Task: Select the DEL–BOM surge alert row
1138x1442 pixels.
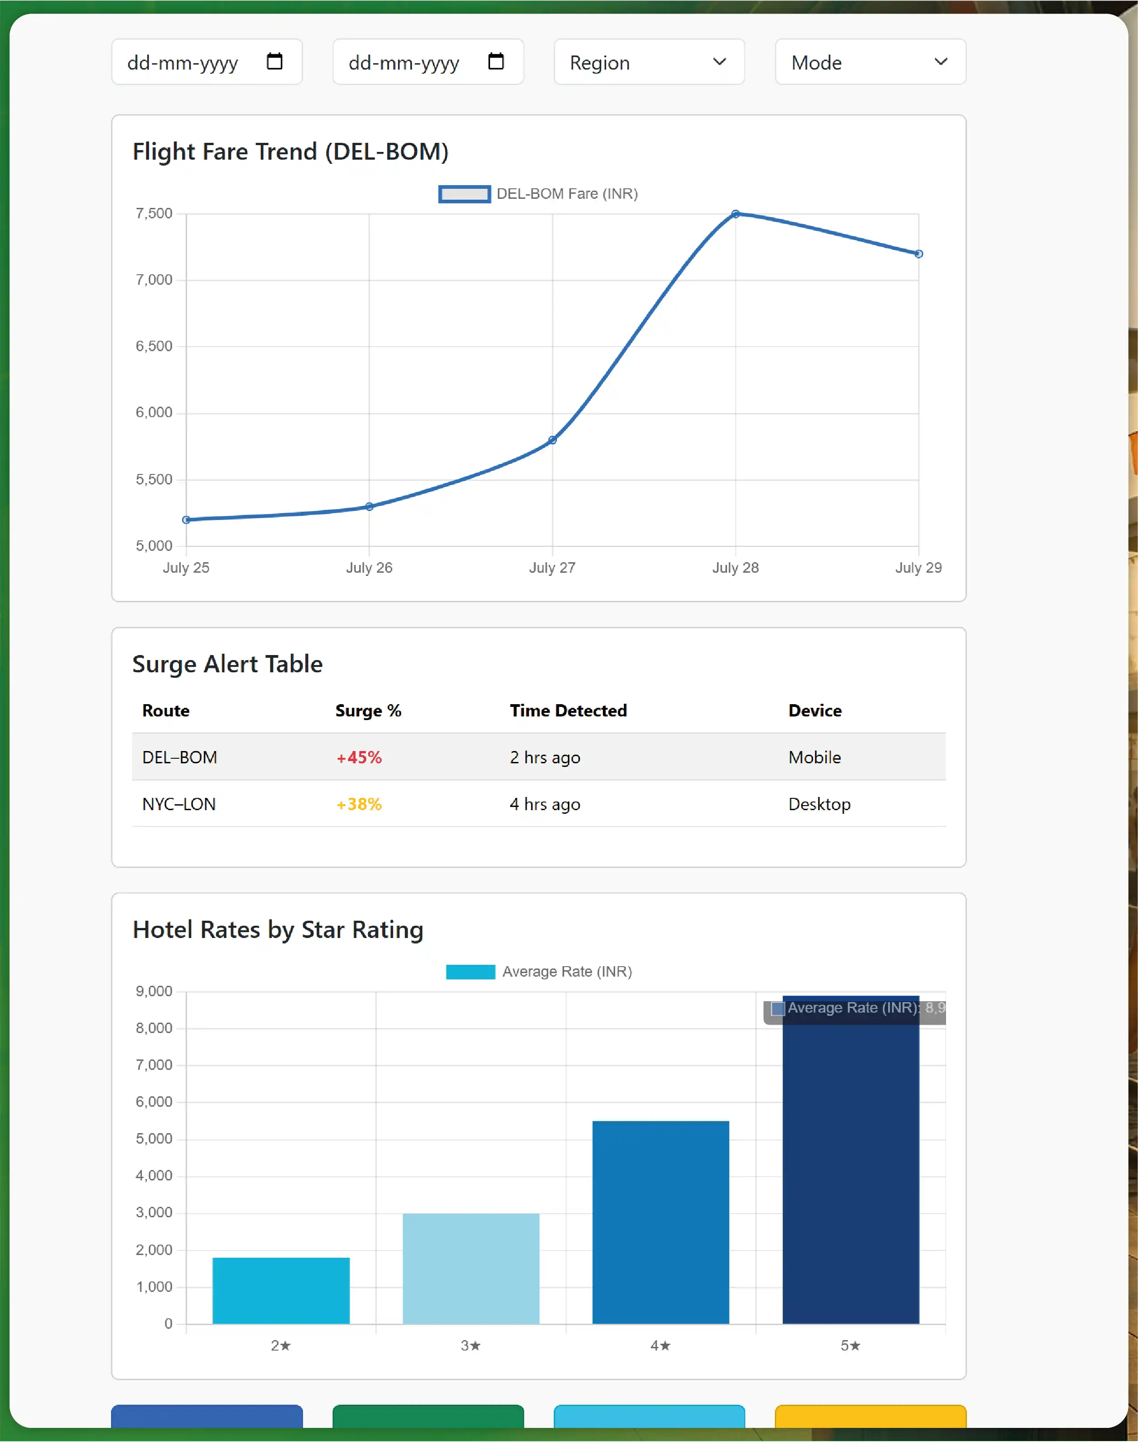Action: point(538,756)
